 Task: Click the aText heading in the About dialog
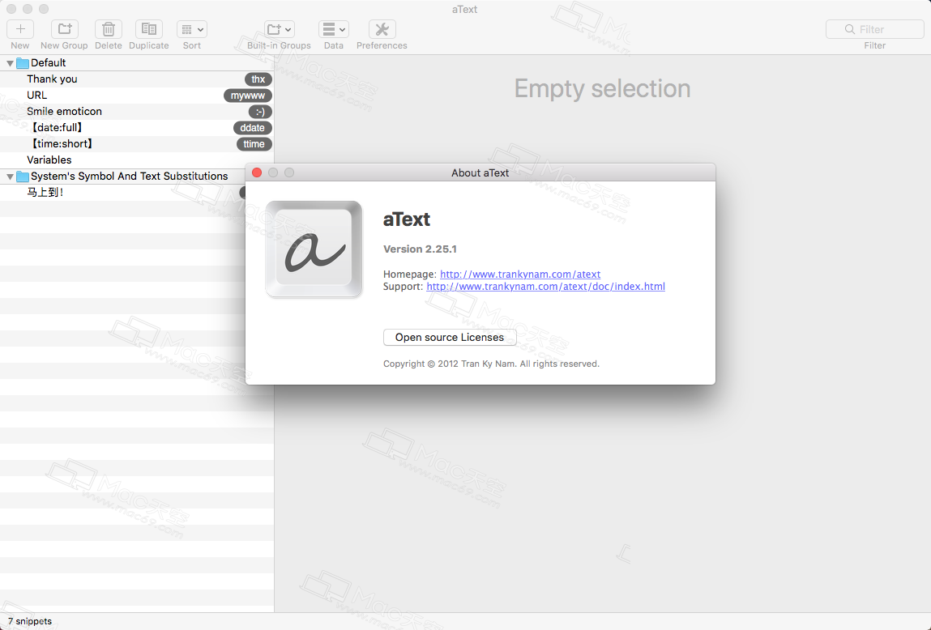click(407, 219)
